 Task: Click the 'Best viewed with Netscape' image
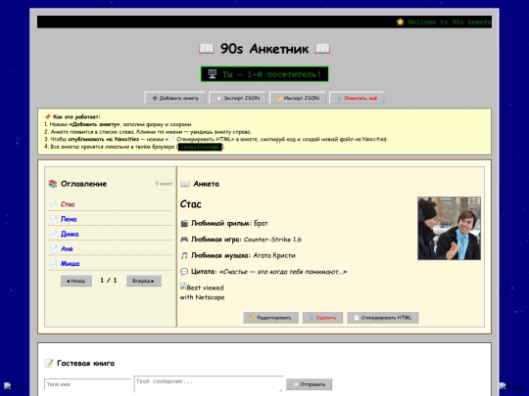pos(202,292)
